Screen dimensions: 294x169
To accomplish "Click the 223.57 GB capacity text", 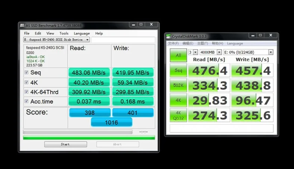I will [34, 65].
